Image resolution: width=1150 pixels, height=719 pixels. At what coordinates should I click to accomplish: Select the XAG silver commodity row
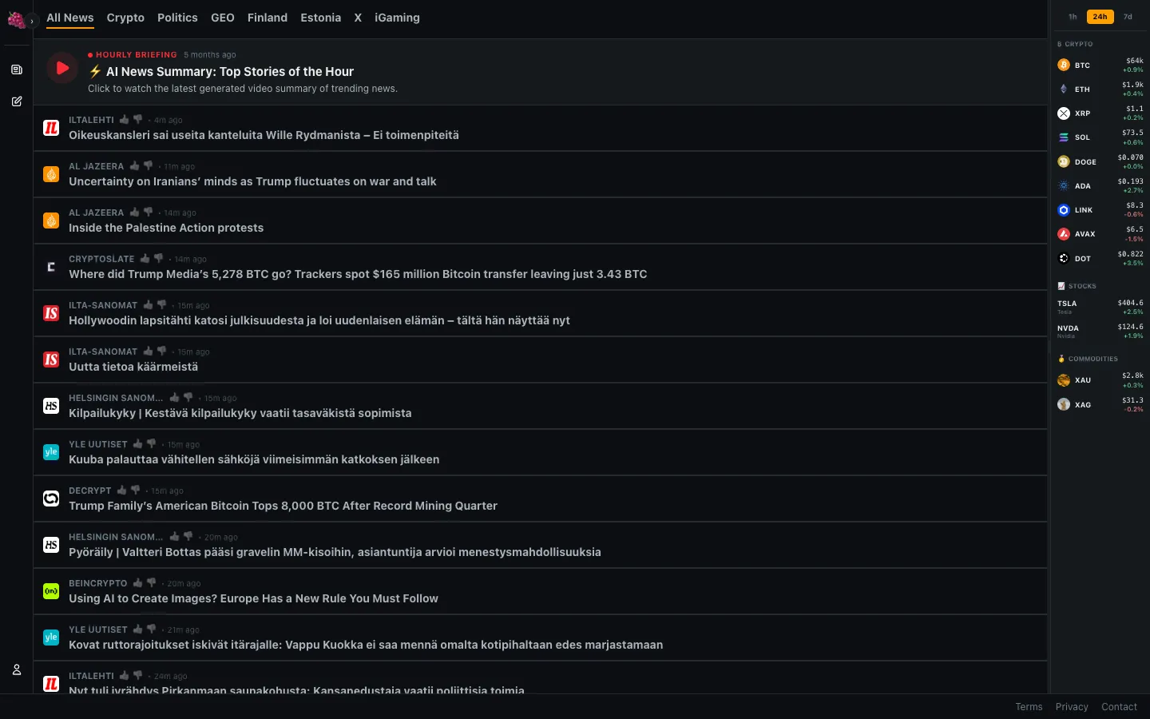click(x=1100, y=404)
